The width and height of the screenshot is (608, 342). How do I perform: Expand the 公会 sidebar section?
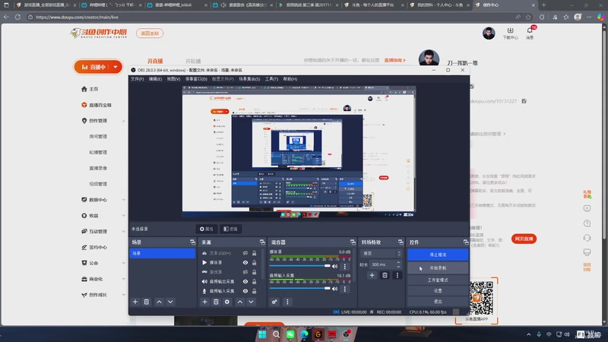pyautogui.click(x=124, y=263)
